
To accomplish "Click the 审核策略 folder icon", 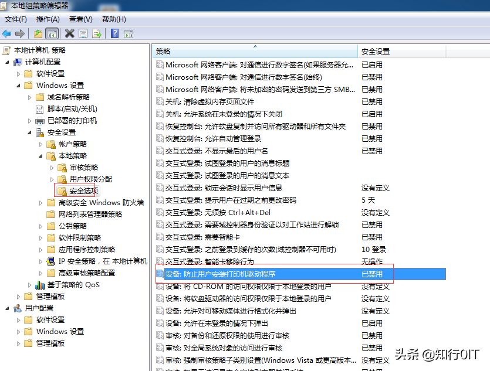I will coord(62,168).
